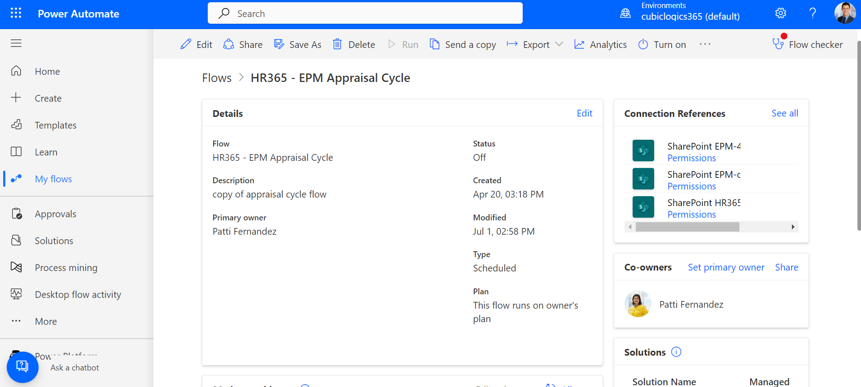Click the Create plus icon
The image size is (861, 387).
(x=16, y=98)
